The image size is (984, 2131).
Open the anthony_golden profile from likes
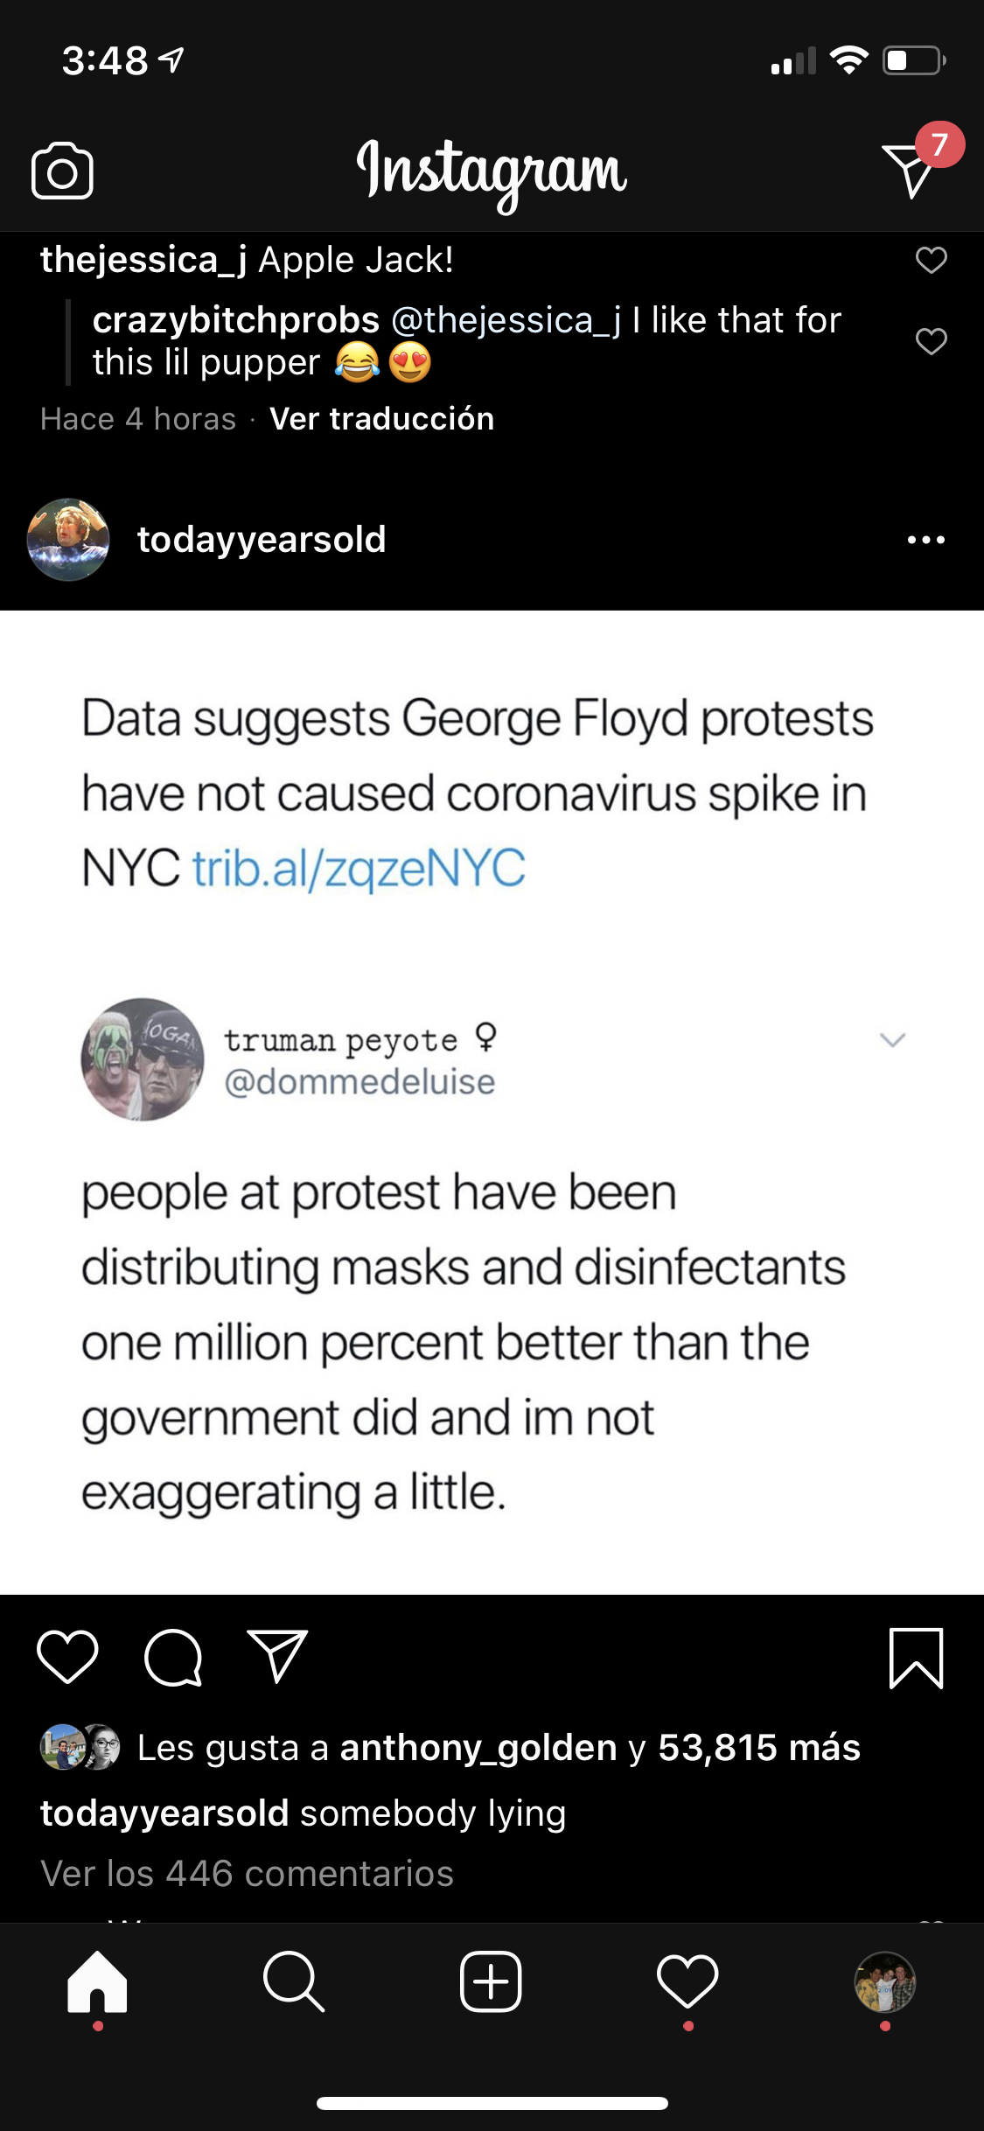pyautogui.click(x=478, y=1748)
